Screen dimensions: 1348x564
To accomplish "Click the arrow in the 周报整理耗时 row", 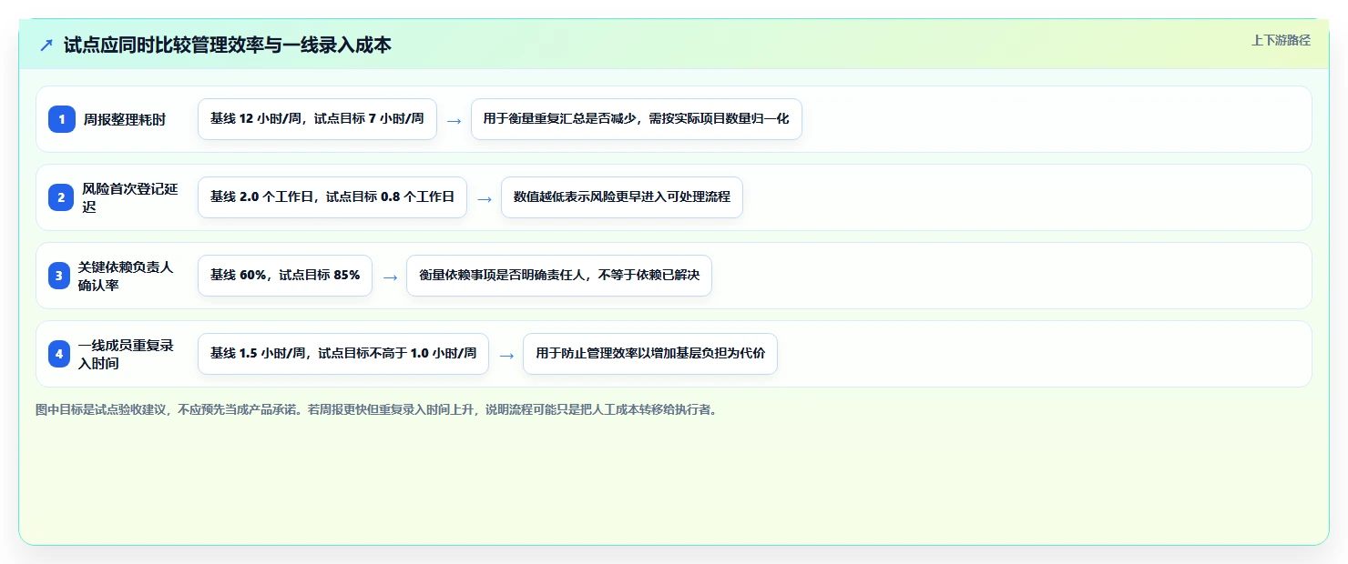I will click(454, 120).
